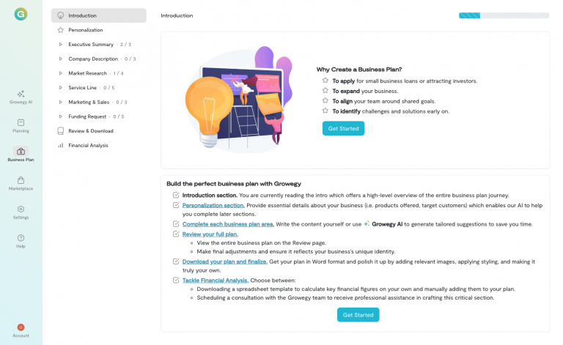Click the Growegy logo icon
Image resolution: width=563 pixels, height=345 pixels.
pyautogui.click(x=21, y=14)
